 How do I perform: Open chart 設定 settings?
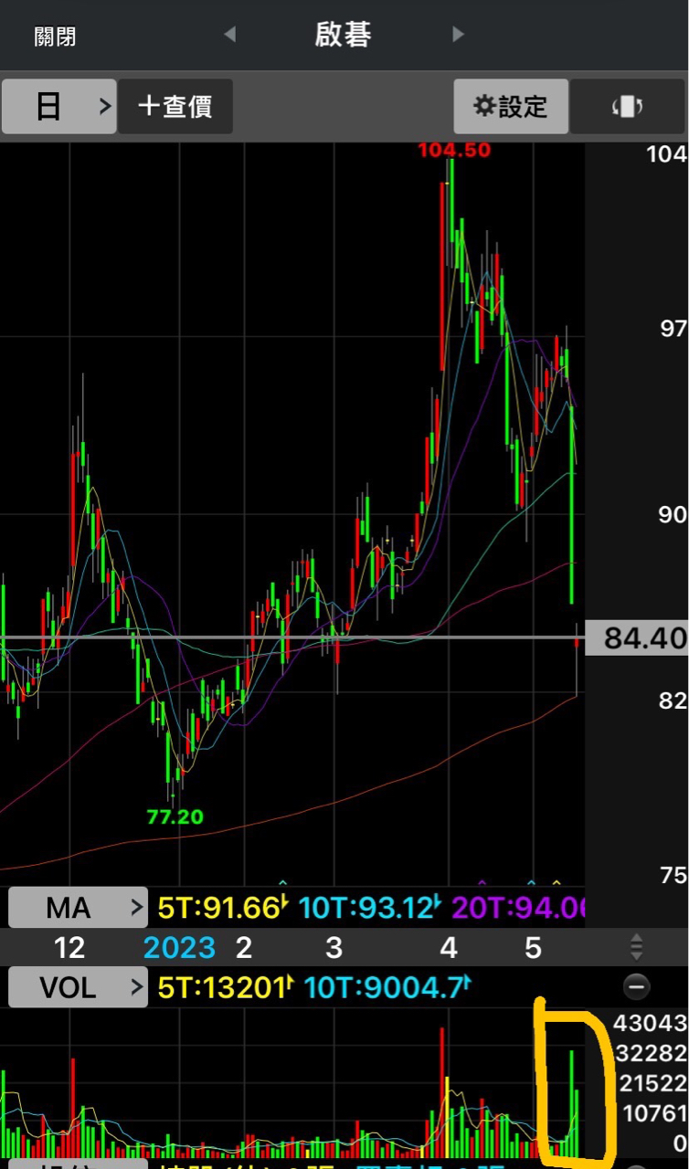511,107
